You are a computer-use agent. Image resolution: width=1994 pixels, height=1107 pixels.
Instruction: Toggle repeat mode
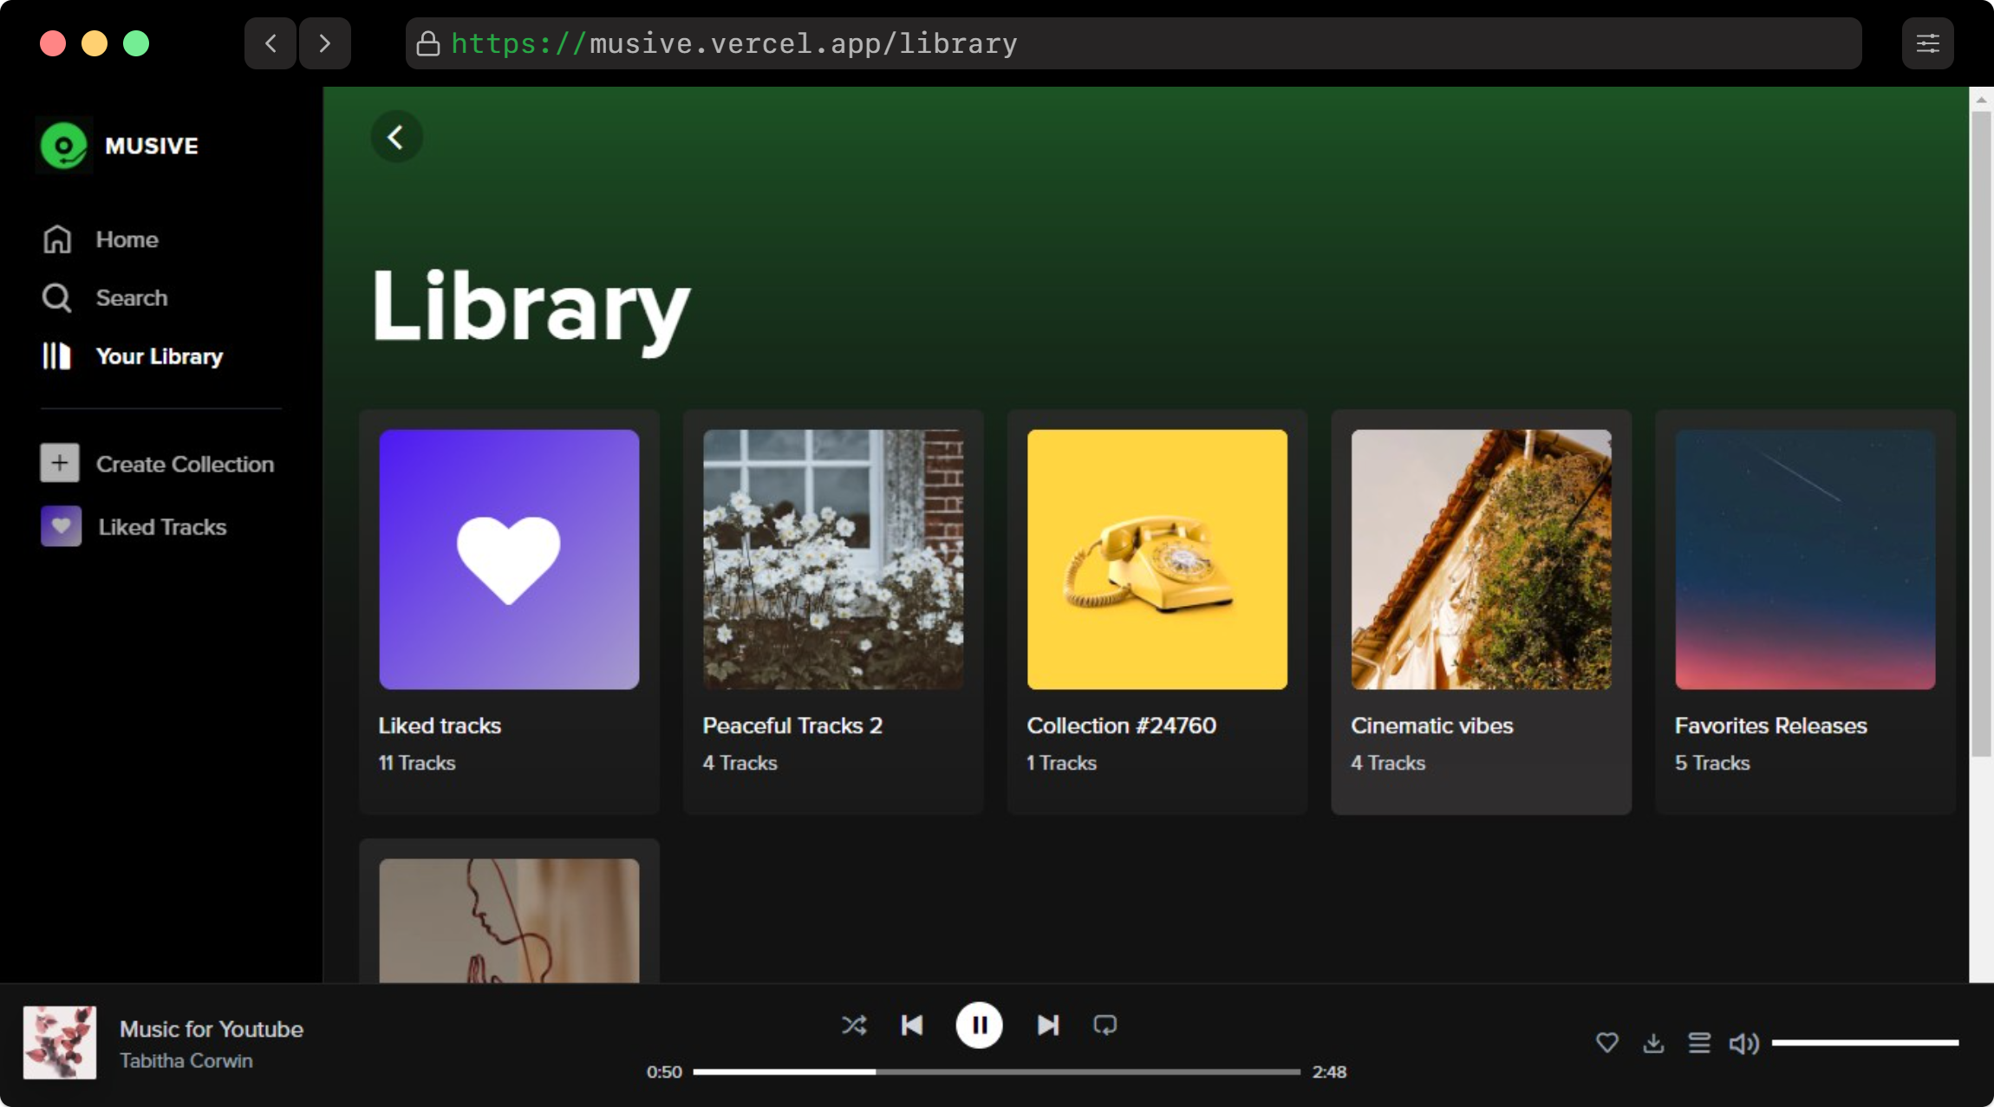click(x=1105, y=1026)
